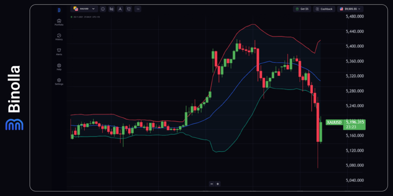This screenshot has height=196, width=393.
Task: Open the Portfolio panel in sidebar
Action: [59, 22]
